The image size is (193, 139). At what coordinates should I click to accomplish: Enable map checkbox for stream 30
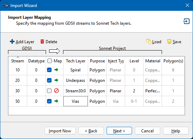pos(49,91)
